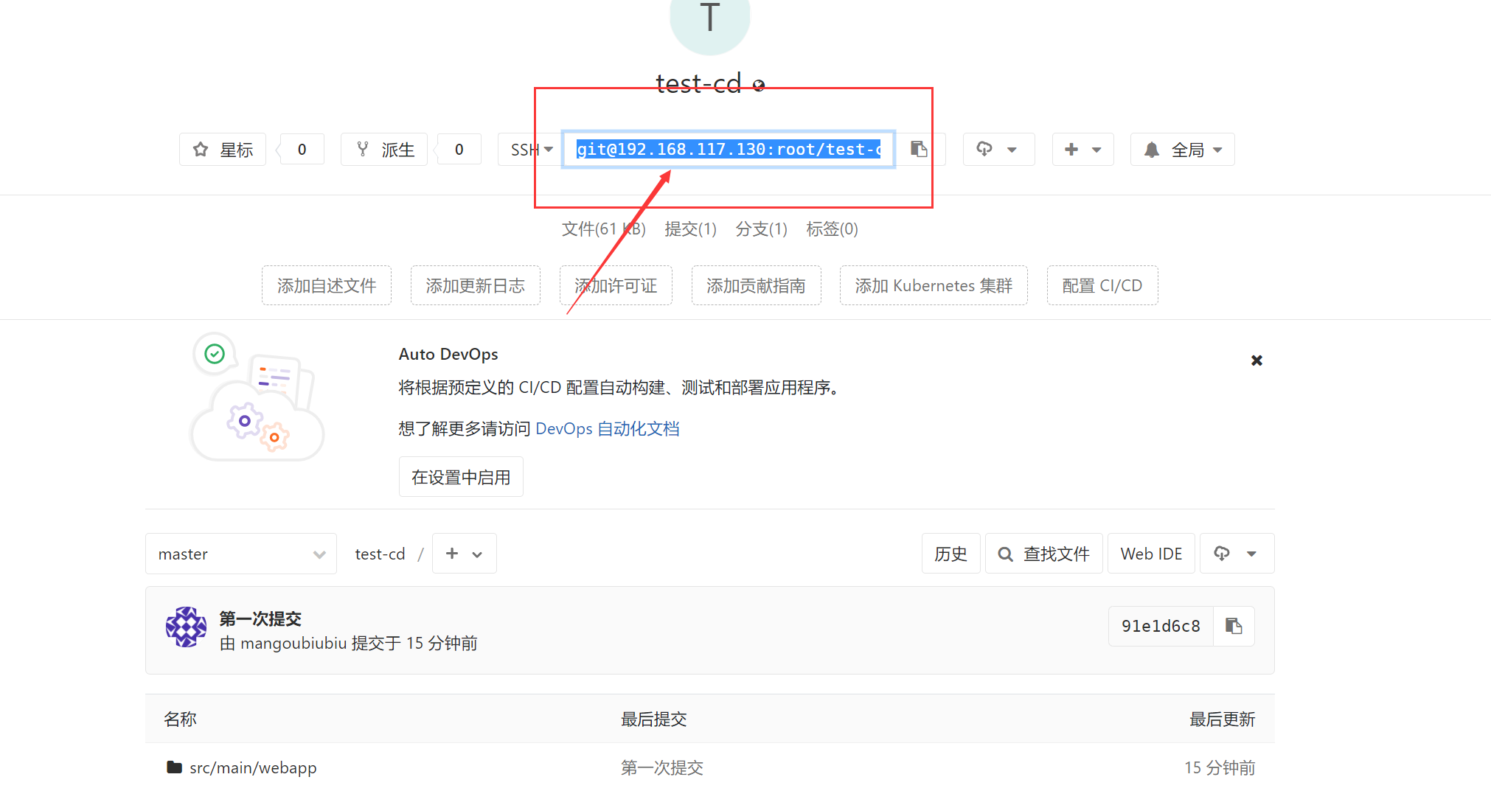
Task: Open the download source code dropdown near URL
Action: coord(998,150)
